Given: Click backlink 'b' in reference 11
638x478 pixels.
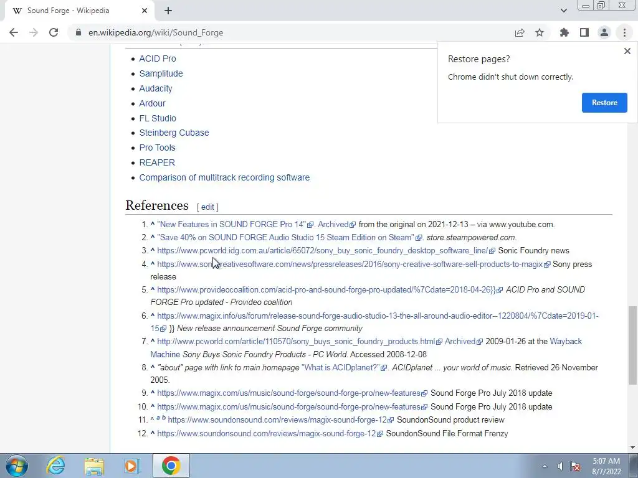Looking at the screenshot, I should (x=164, y=418).
